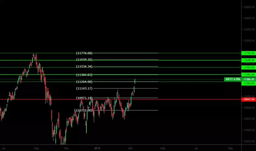
Task: Select the (11384.83) level label
Action: (x=84, y=75)
